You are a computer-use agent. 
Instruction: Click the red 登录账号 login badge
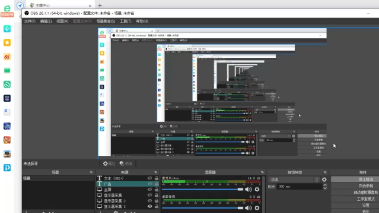(x=7, y=15)
